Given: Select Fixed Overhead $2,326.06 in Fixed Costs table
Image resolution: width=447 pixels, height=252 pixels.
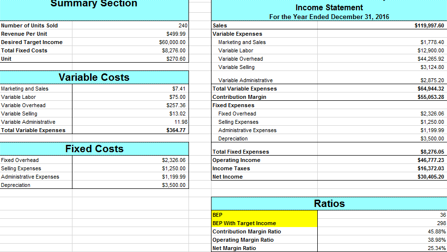Looking at the screenshot, I should [x=174, y=160].
